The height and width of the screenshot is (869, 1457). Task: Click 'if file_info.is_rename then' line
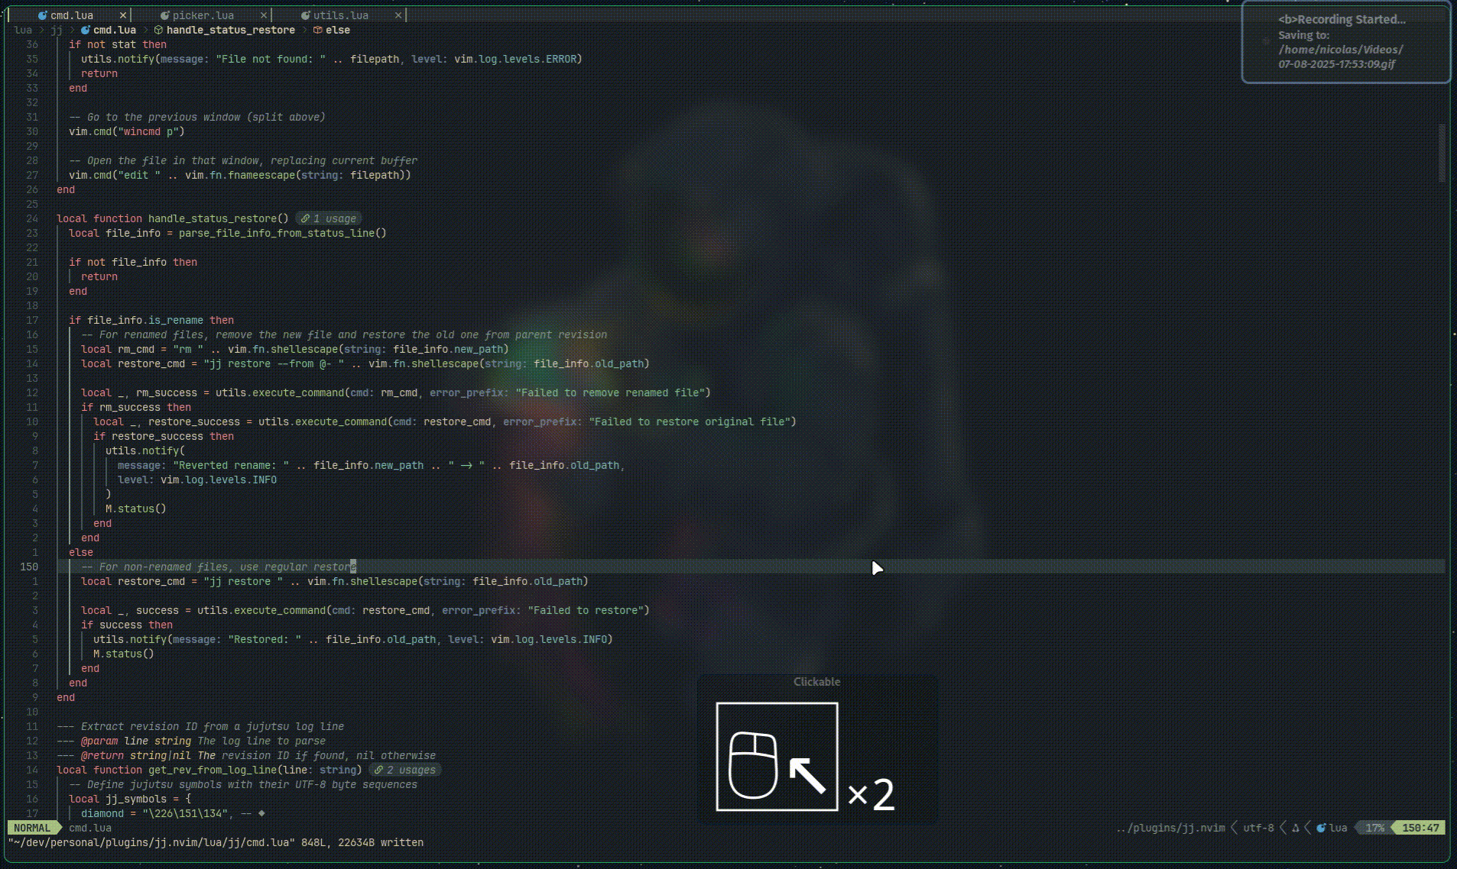coord(151,320)
